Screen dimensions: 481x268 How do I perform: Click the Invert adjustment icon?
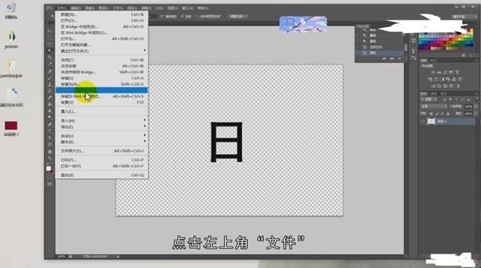click(x=433, y=86)
